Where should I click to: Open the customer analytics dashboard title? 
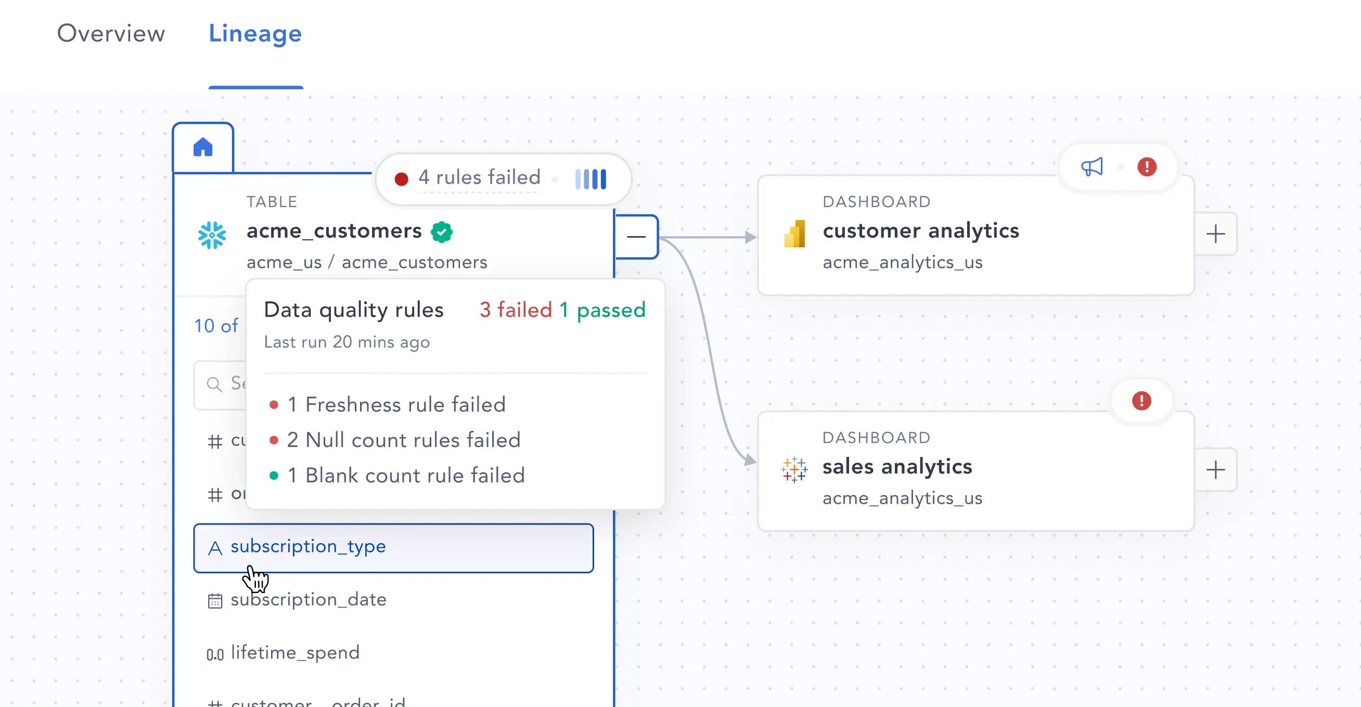click(x=920, y=231)
